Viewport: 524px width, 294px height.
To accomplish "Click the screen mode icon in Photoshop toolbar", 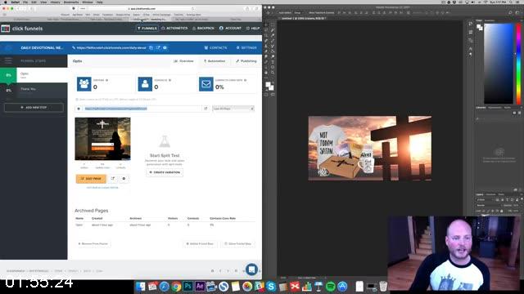I will (x=273, y=95).
